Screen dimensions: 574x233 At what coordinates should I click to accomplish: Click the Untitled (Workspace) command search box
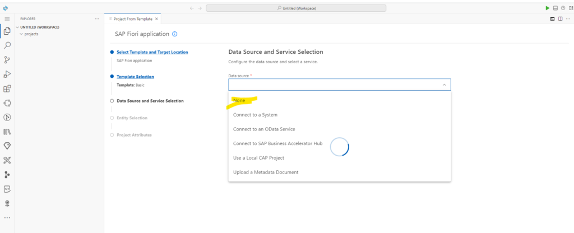tap(296, 8)
